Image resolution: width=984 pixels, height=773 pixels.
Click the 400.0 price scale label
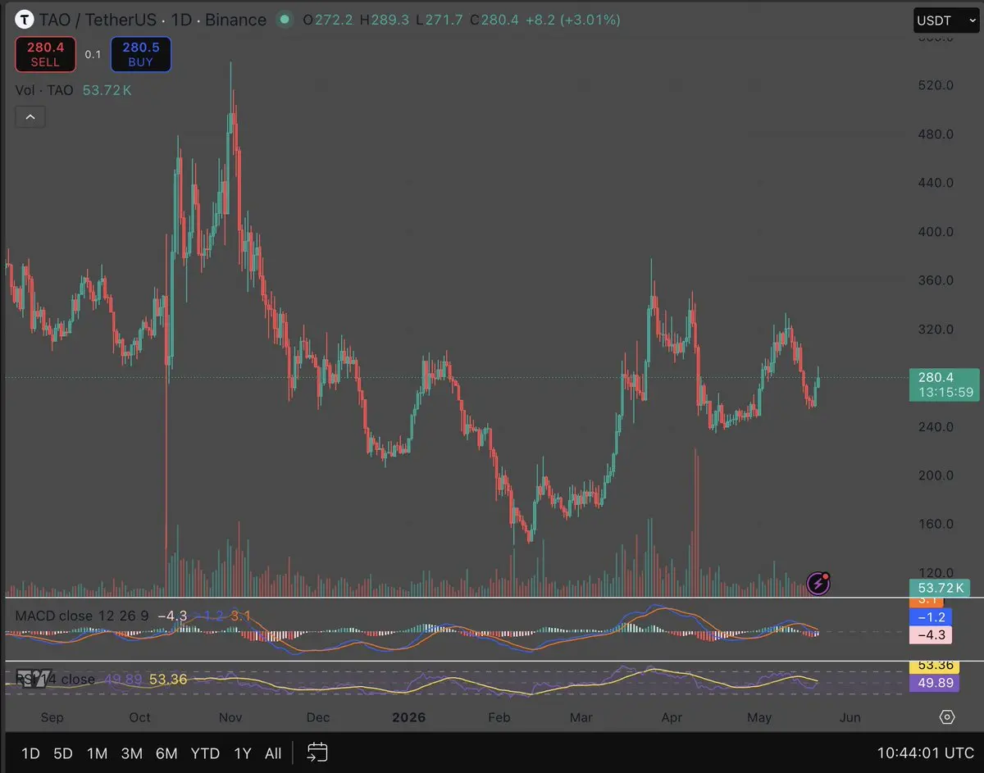(x=936, y=232)
